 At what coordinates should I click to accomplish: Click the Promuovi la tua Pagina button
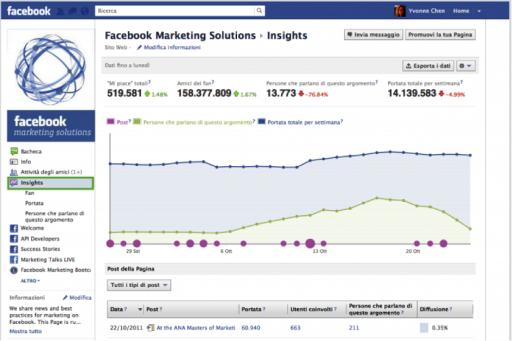point(441,35)
